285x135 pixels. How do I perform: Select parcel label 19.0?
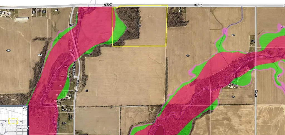coord(8,50)
